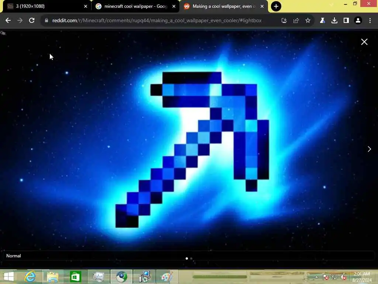378x284 pixels.
Task: Close the Reddit wallpaper tab
Action: 262,7
